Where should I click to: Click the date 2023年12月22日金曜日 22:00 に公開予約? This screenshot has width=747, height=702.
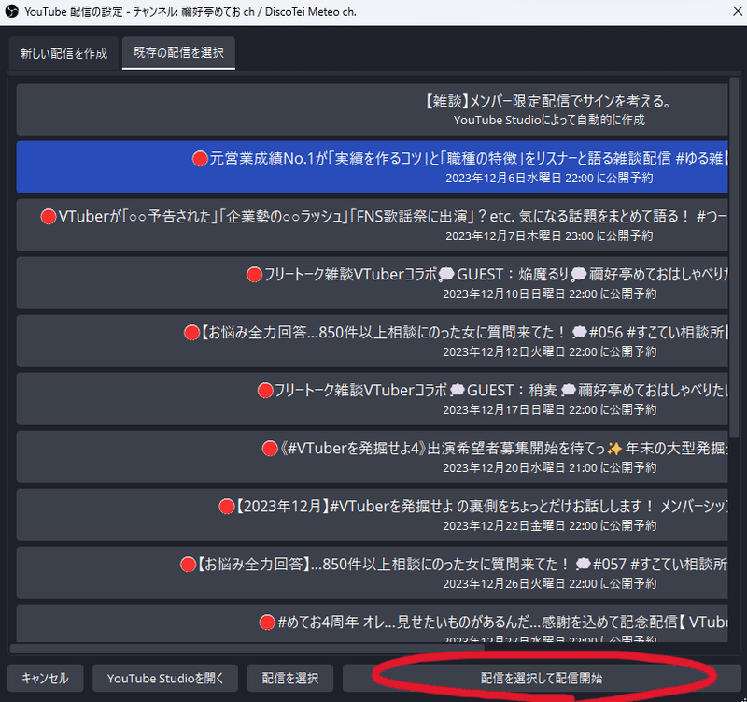(550, 525)
